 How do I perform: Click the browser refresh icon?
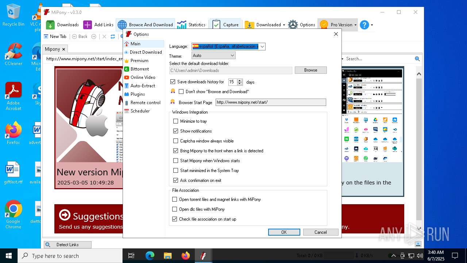click(x=113, y=37)
